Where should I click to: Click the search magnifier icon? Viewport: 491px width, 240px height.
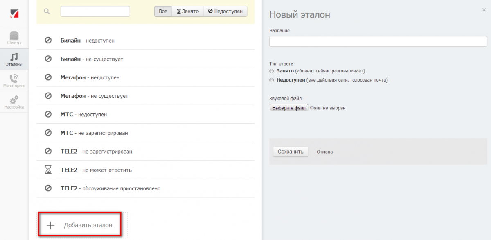click(47, 11)
